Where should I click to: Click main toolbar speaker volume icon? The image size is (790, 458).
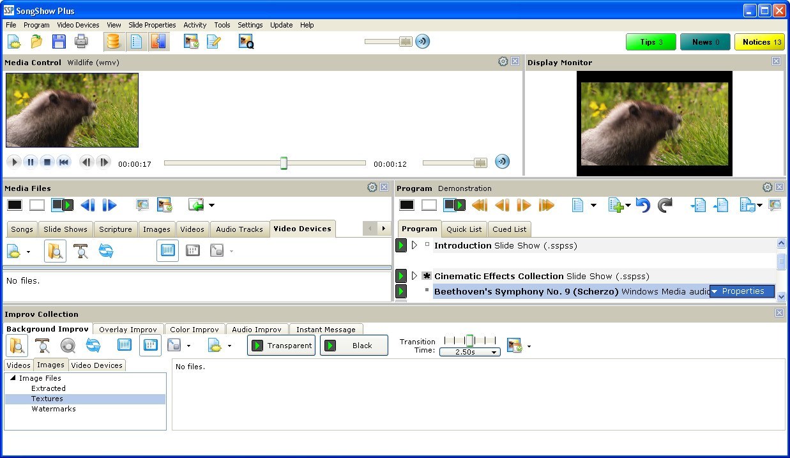click(422, 42)
